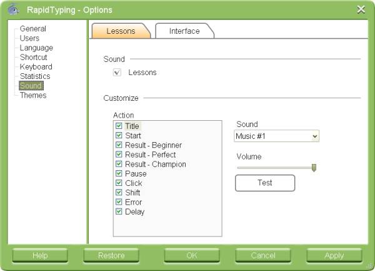Toggle the Result - Champion checkbox

point(119,164)
